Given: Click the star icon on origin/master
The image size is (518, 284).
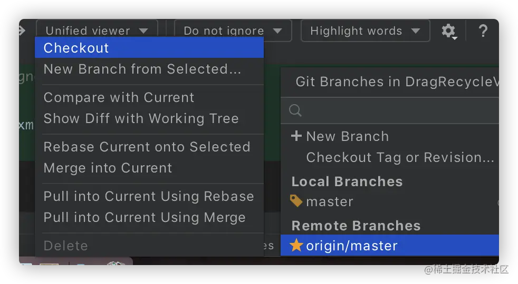Looking at the screenshot, I should coord(296,245).
